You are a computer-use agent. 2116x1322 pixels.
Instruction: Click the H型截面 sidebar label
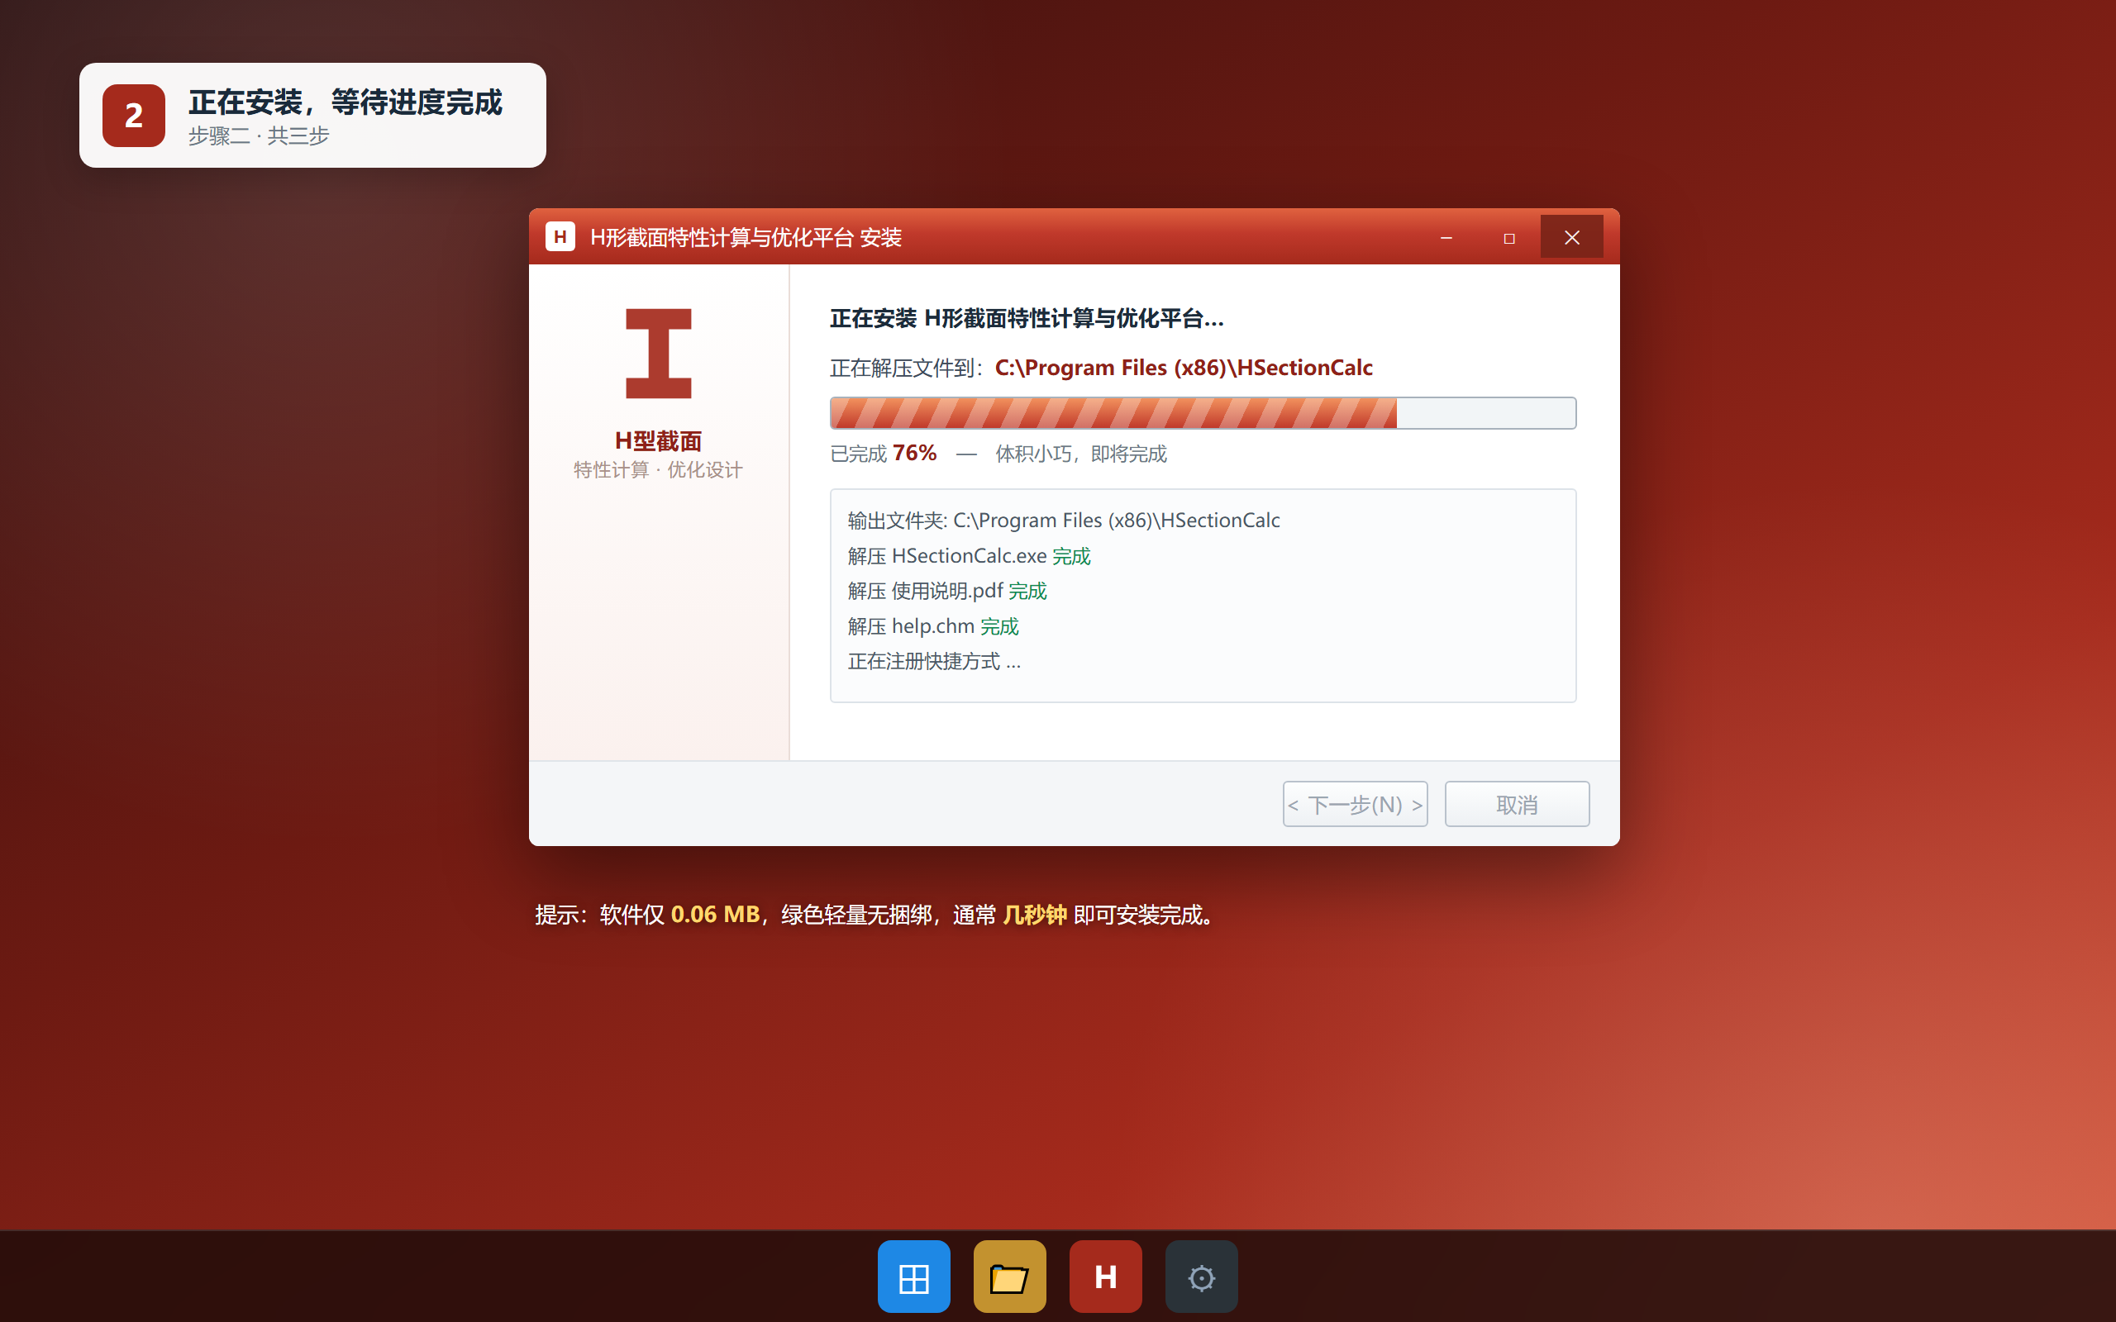click(659, 440)
